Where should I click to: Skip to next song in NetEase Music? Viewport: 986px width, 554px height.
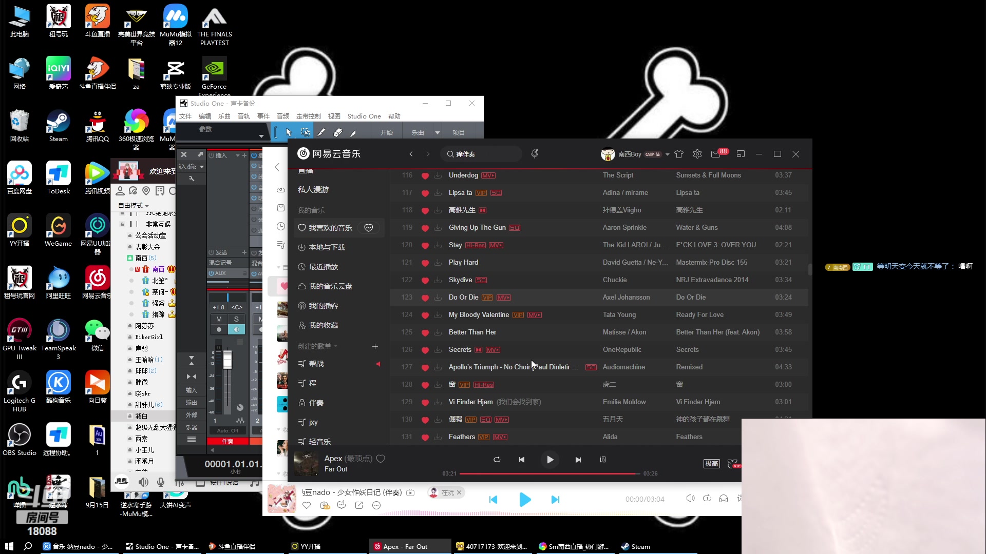578,460
